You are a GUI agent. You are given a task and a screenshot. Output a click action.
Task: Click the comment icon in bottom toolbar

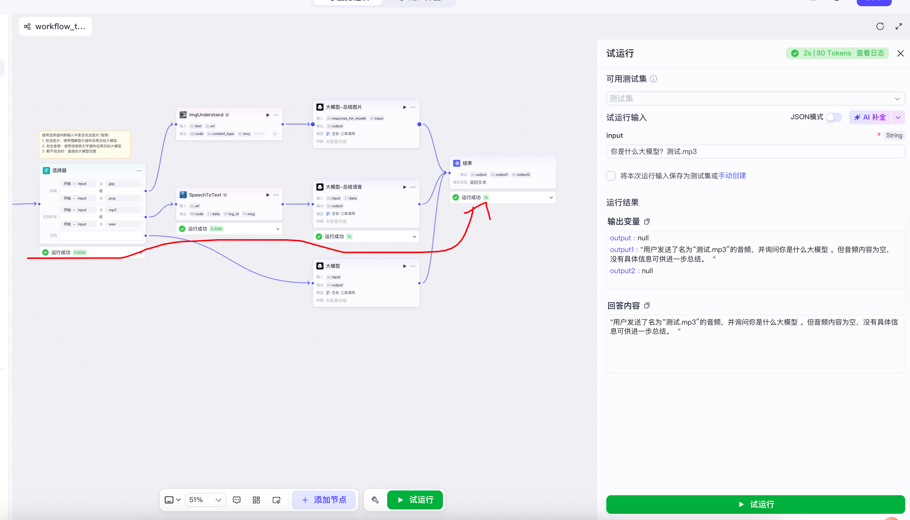(x=237, y=500)
